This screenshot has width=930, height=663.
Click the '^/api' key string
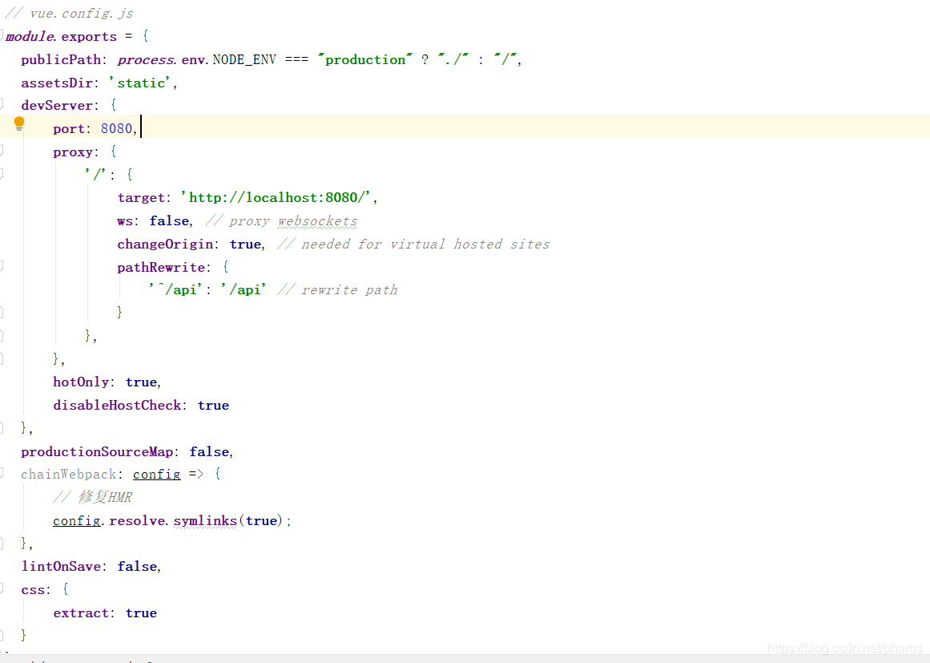177,289
